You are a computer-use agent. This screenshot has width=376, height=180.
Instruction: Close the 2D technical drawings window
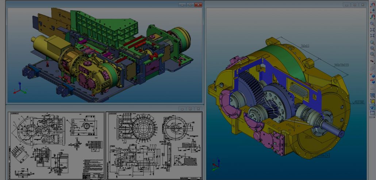[x=198, y=109]
